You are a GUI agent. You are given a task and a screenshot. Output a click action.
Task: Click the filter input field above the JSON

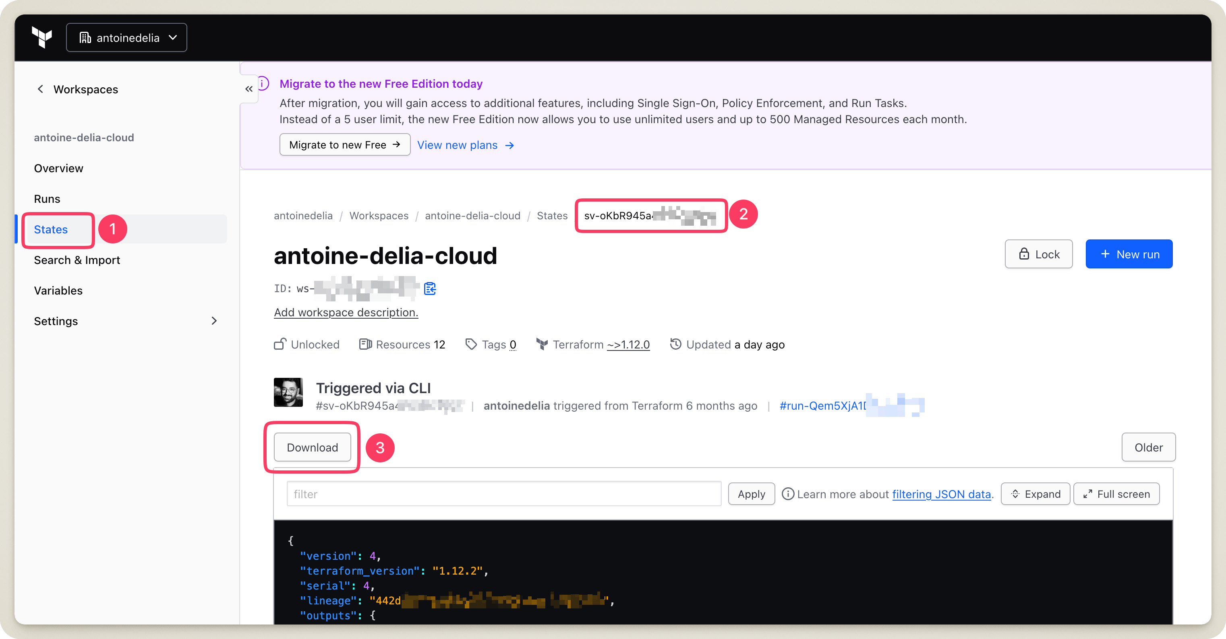coord(504,494)
